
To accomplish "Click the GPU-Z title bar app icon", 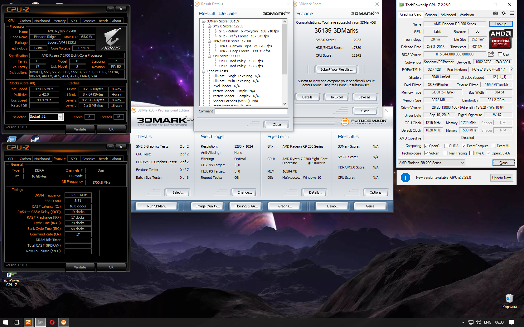I will point(401,5).
